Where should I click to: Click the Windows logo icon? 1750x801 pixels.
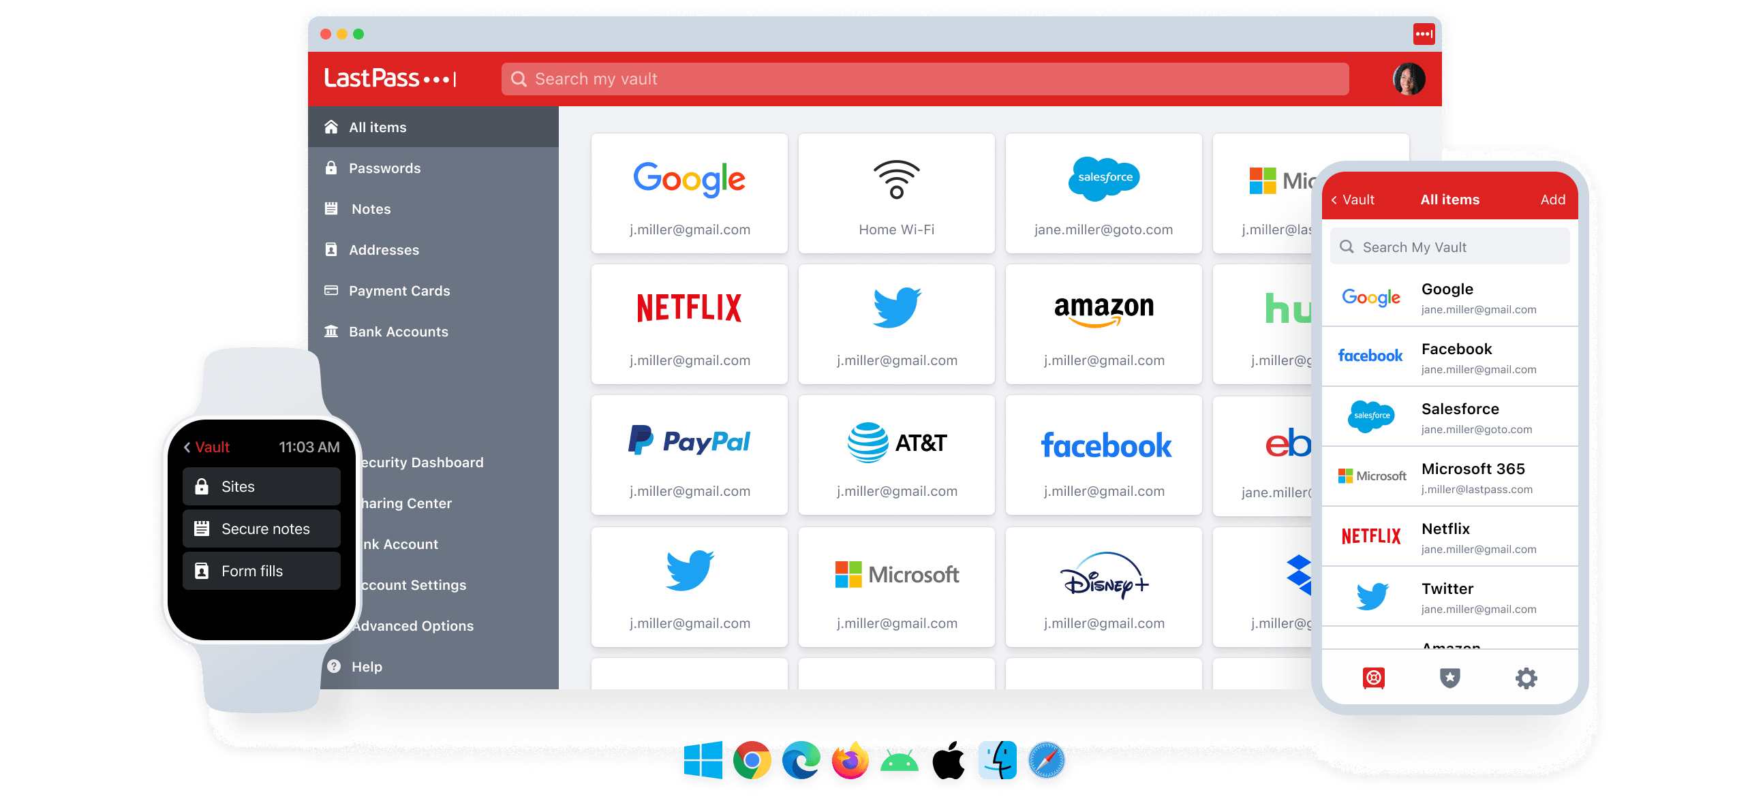pos(703,760)
